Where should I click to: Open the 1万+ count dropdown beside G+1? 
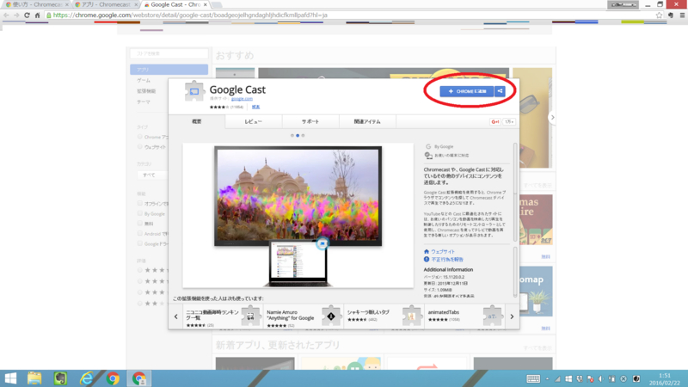(x=509, y=121)
